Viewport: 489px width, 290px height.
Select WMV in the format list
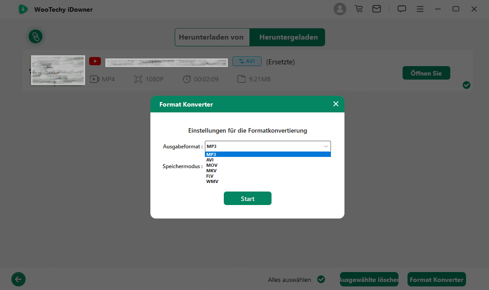pyautogui.click(x=212, y=182)
